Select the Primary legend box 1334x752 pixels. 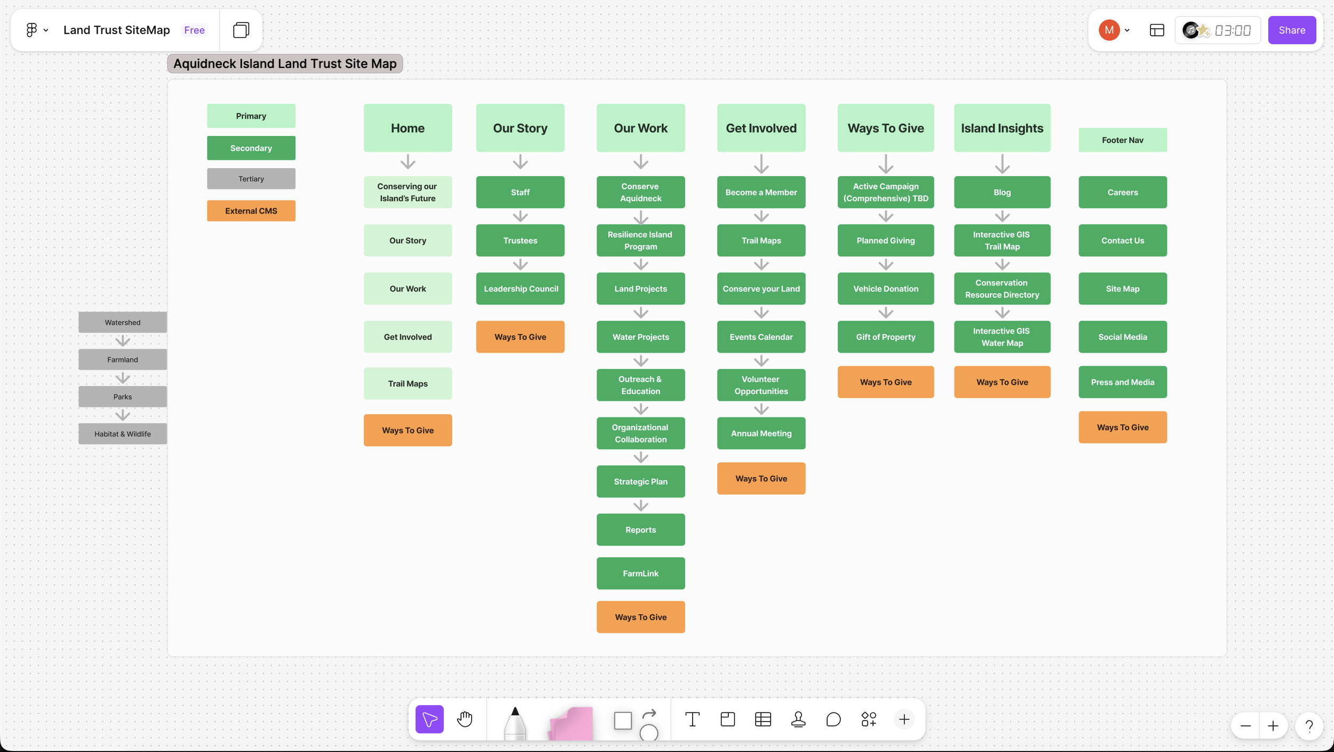click(x=251, y=116)
